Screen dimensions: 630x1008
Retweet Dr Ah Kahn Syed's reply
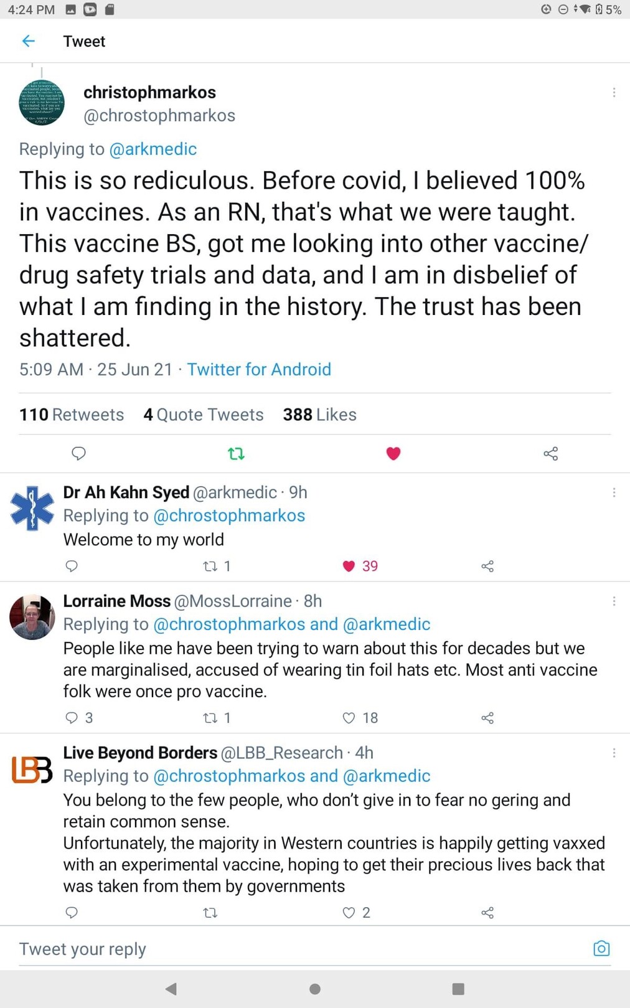tap(210, 566)
